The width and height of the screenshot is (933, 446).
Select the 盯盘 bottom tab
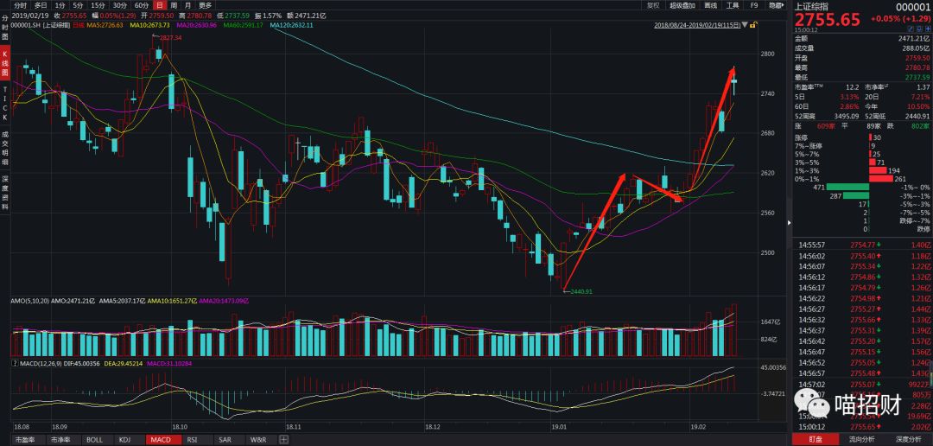pyautogui.click(x=816, y=440)
